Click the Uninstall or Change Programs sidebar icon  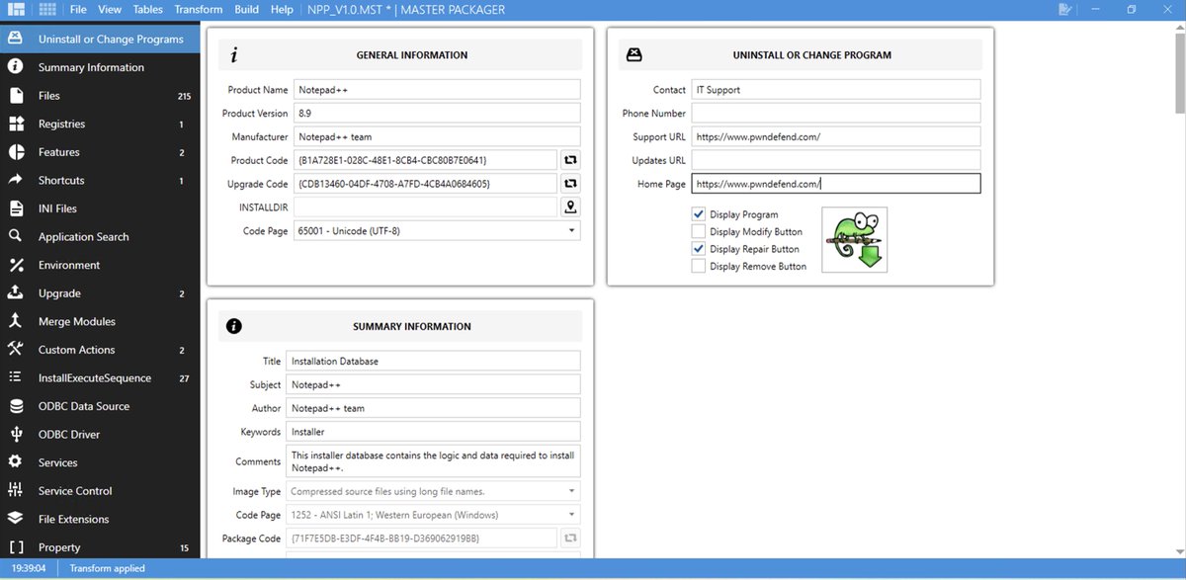[x=16, y=40]
